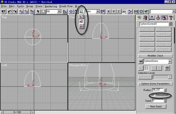Click the time slider showing 0 / 100
This screenshot has width=176, height=114.
pyautogui.click(x=17, y=112)
